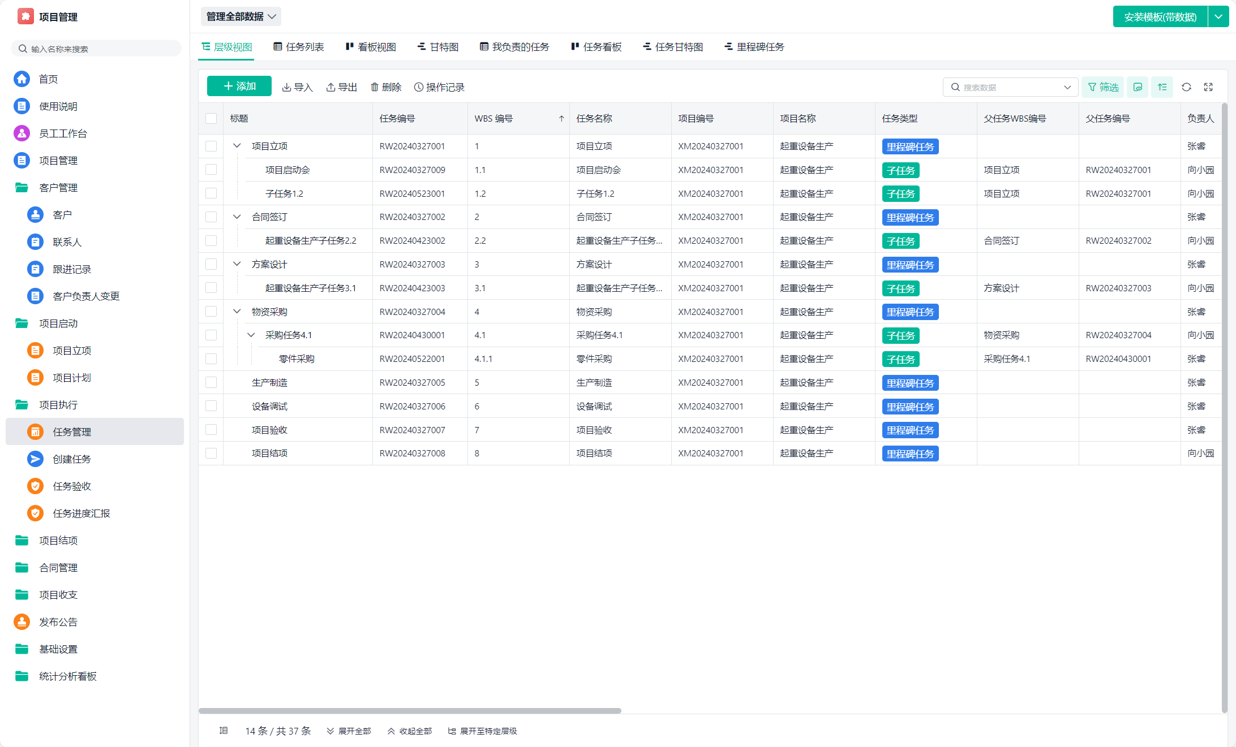Switch to the 看板视图 tab
The height and width of the screenshot is (747, 1236).
coord(371,47)
